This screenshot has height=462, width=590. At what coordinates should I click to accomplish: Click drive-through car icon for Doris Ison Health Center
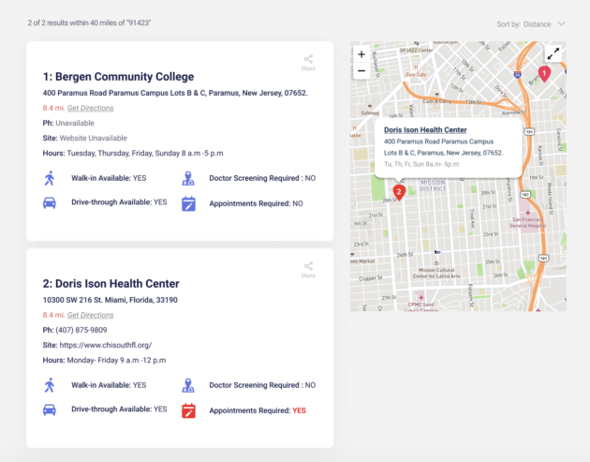50,410
